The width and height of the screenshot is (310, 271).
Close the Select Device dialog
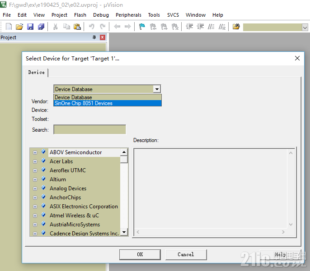tap(297, 58)
